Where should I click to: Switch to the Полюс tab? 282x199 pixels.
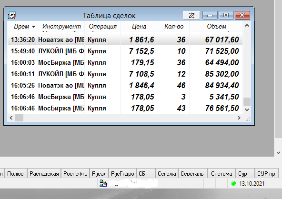tap(15, 174)
